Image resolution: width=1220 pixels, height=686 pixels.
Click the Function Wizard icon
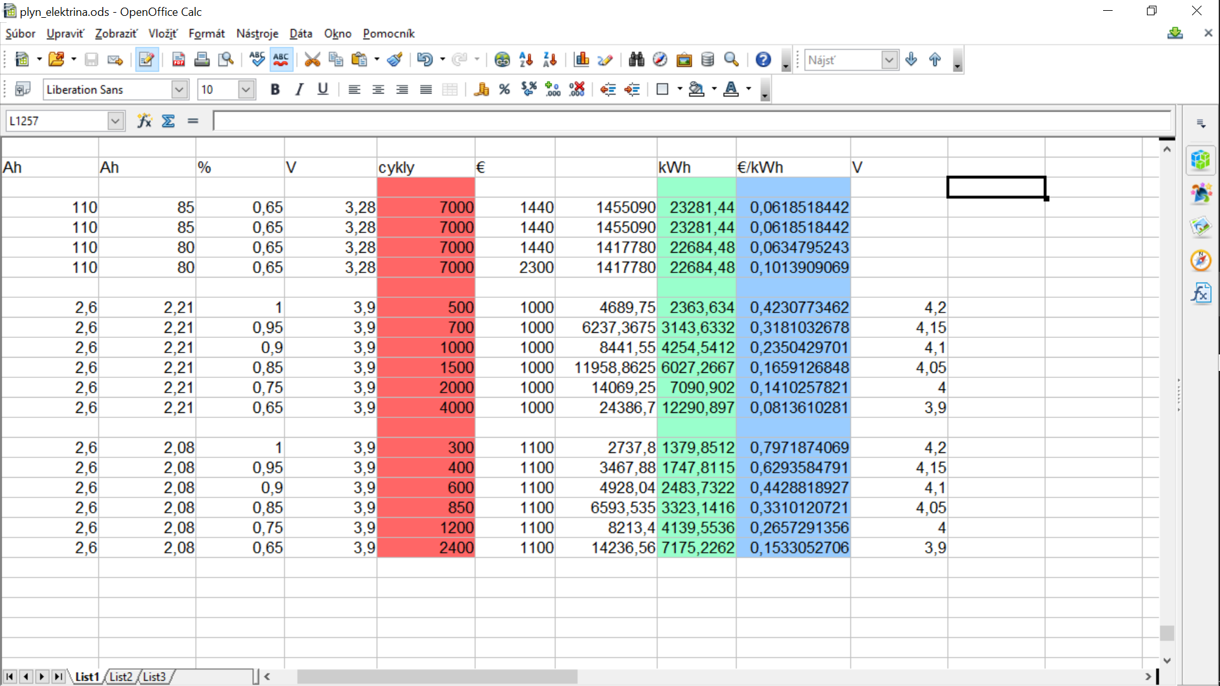[x=144, y=121]
